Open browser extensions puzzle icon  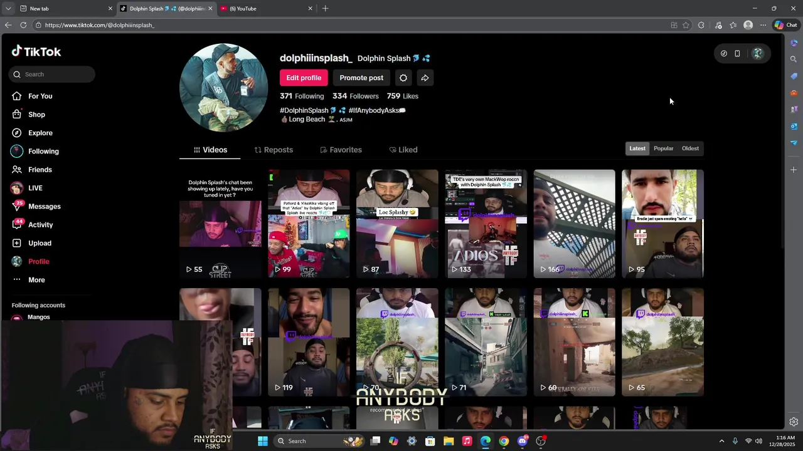[701, 25]
